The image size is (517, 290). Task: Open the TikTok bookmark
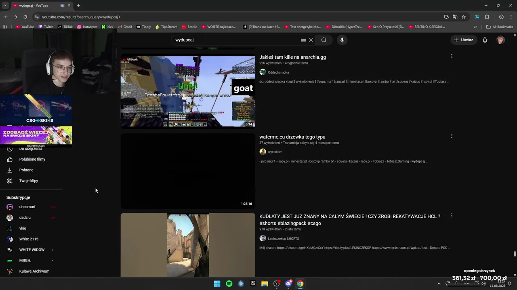[x=65, y=27]
